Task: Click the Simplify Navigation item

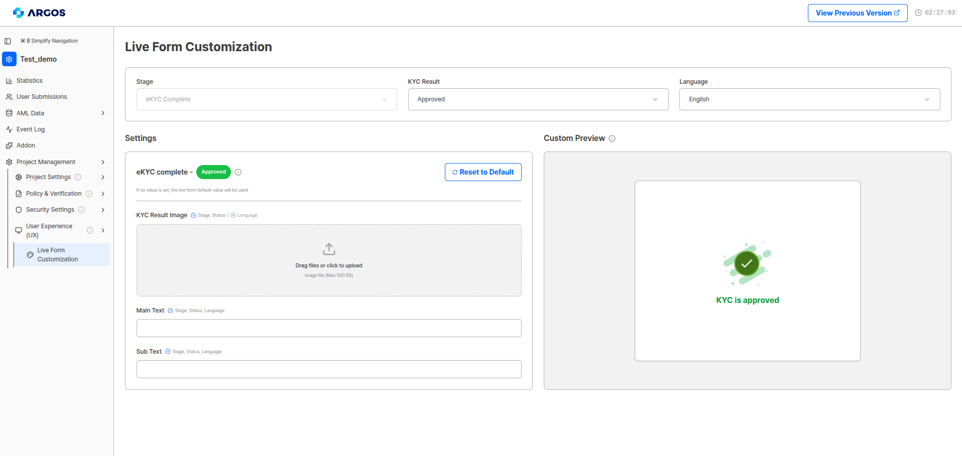Action: pos(49,41)
